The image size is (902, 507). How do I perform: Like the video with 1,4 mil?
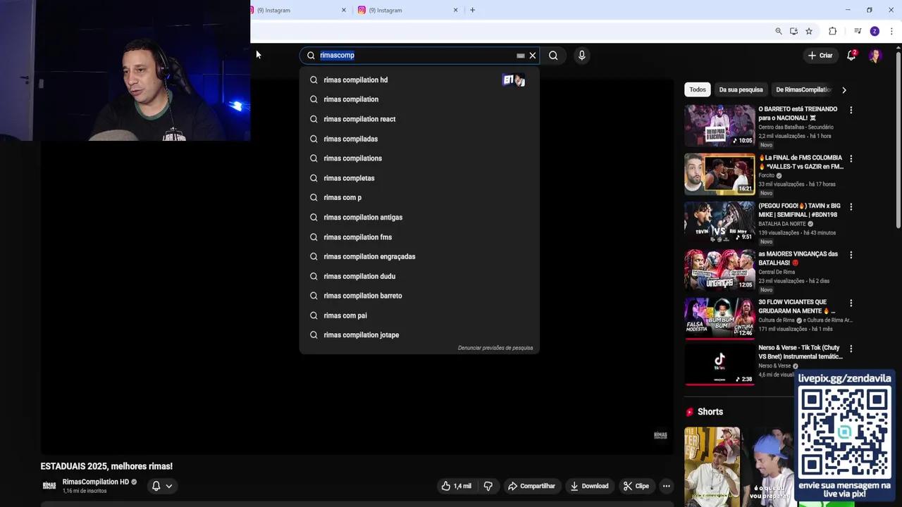pos(457,486)
